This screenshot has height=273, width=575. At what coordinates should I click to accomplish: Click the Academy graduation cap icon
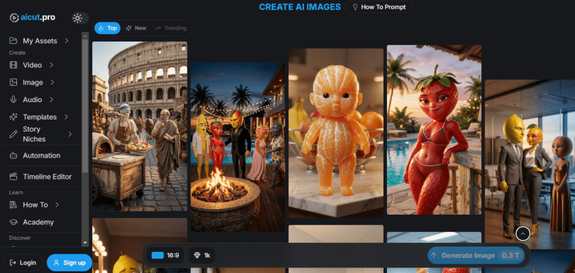pos(13,222)
